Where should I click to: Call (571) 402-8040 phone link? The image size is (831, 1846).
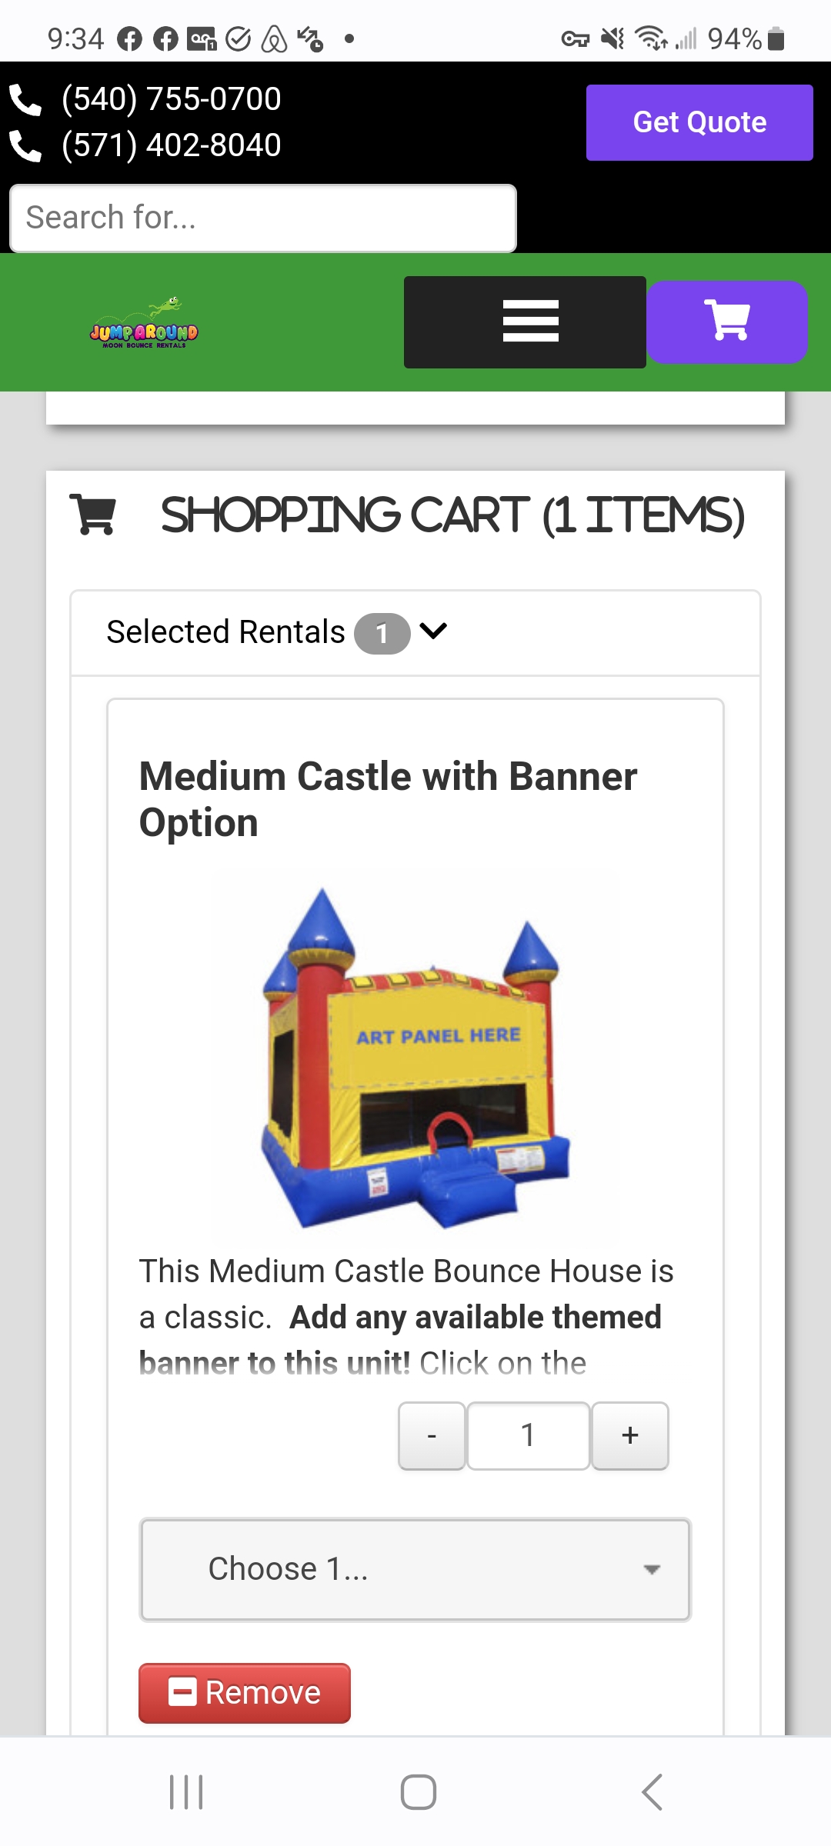tap(172, 145)
